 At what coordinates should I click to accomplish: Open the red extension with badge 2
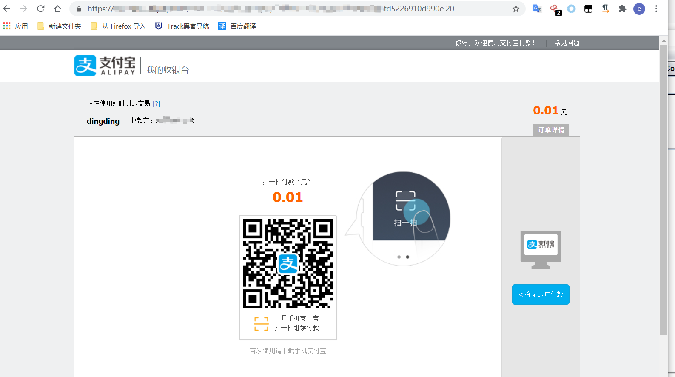point(555,9)
